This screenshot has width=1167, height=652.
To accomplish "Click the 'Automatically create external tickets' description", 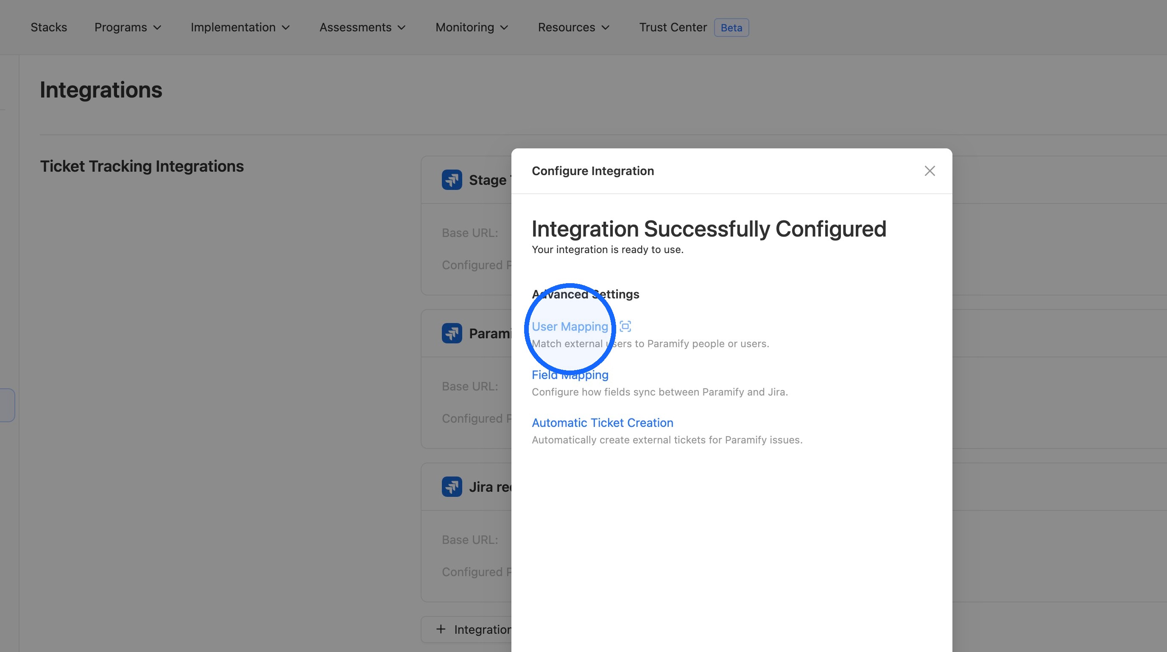I will point(667,440).
